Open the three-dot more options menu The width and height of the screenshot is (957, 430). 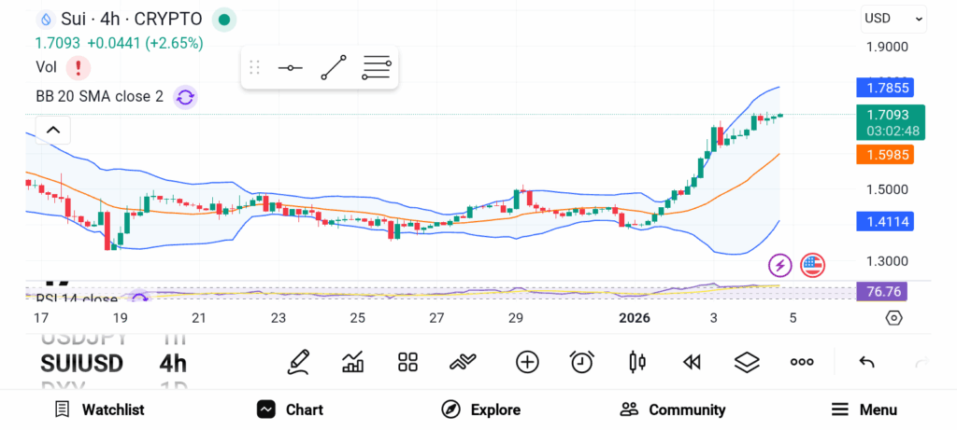[x=802, y=362]
